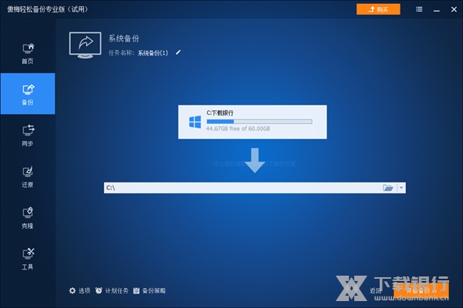Edit task name with the pencil icon
Screen dimensions: 463x308
pos(178,52)
